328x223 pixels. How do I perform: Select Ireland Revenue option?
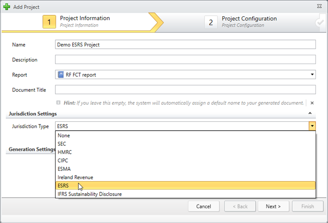pos(185,177)
